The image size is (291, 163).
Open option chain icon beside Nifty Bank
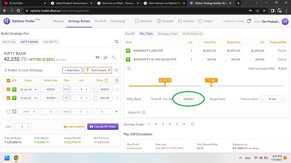click(x=113, y=57)
